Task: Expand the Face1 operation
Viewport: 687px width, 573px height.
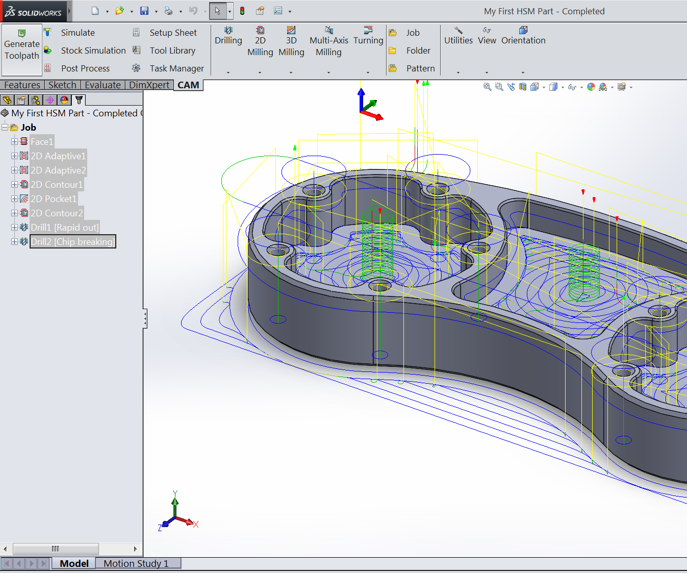Action: [14, 142]
